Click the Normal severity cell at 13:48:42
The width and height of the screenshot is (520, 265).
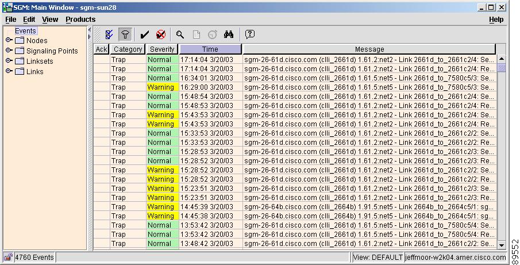(x=163, y=243)
